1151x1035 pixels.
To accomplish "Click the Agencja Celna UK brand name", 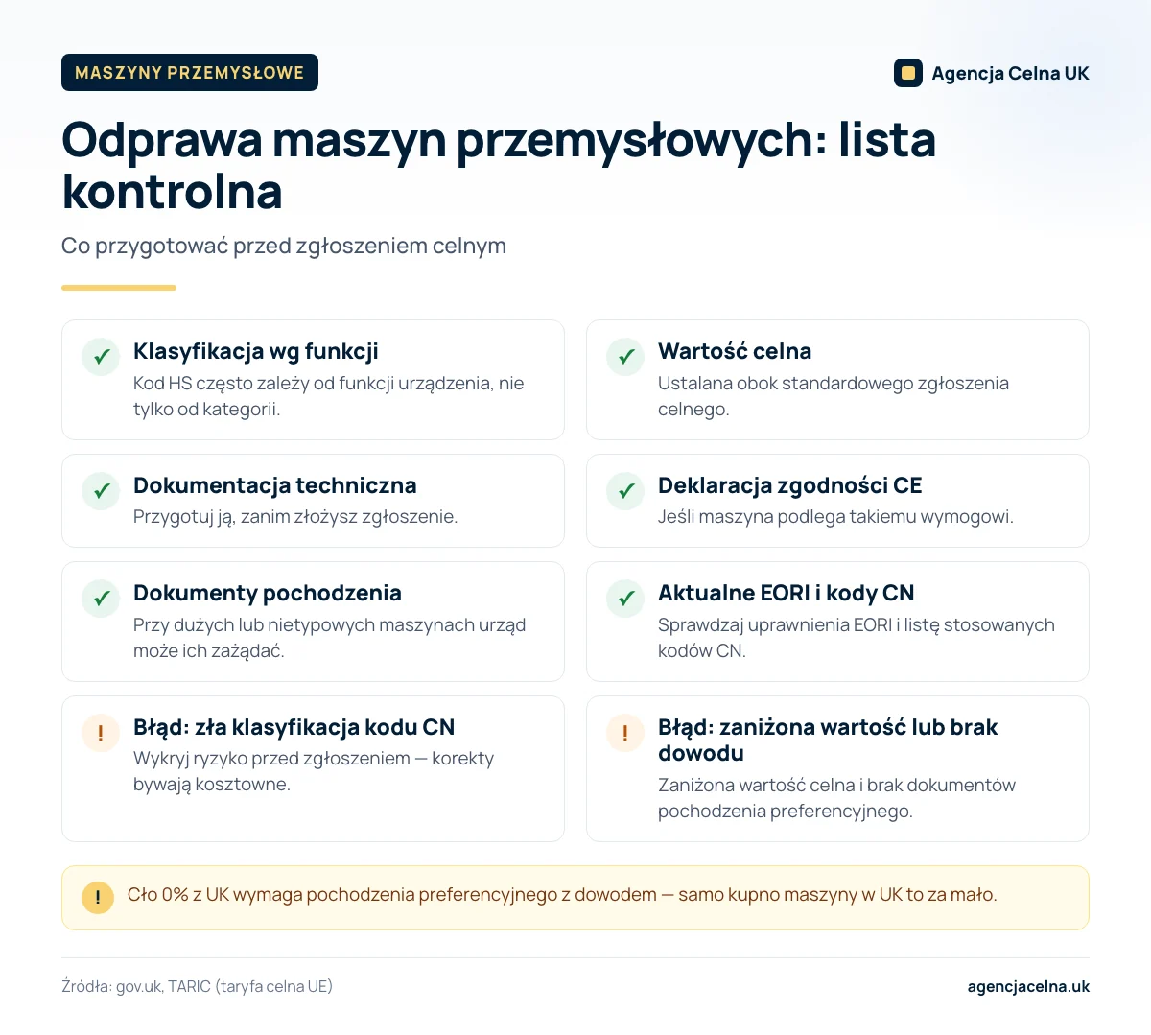I will click(1010, 73).
